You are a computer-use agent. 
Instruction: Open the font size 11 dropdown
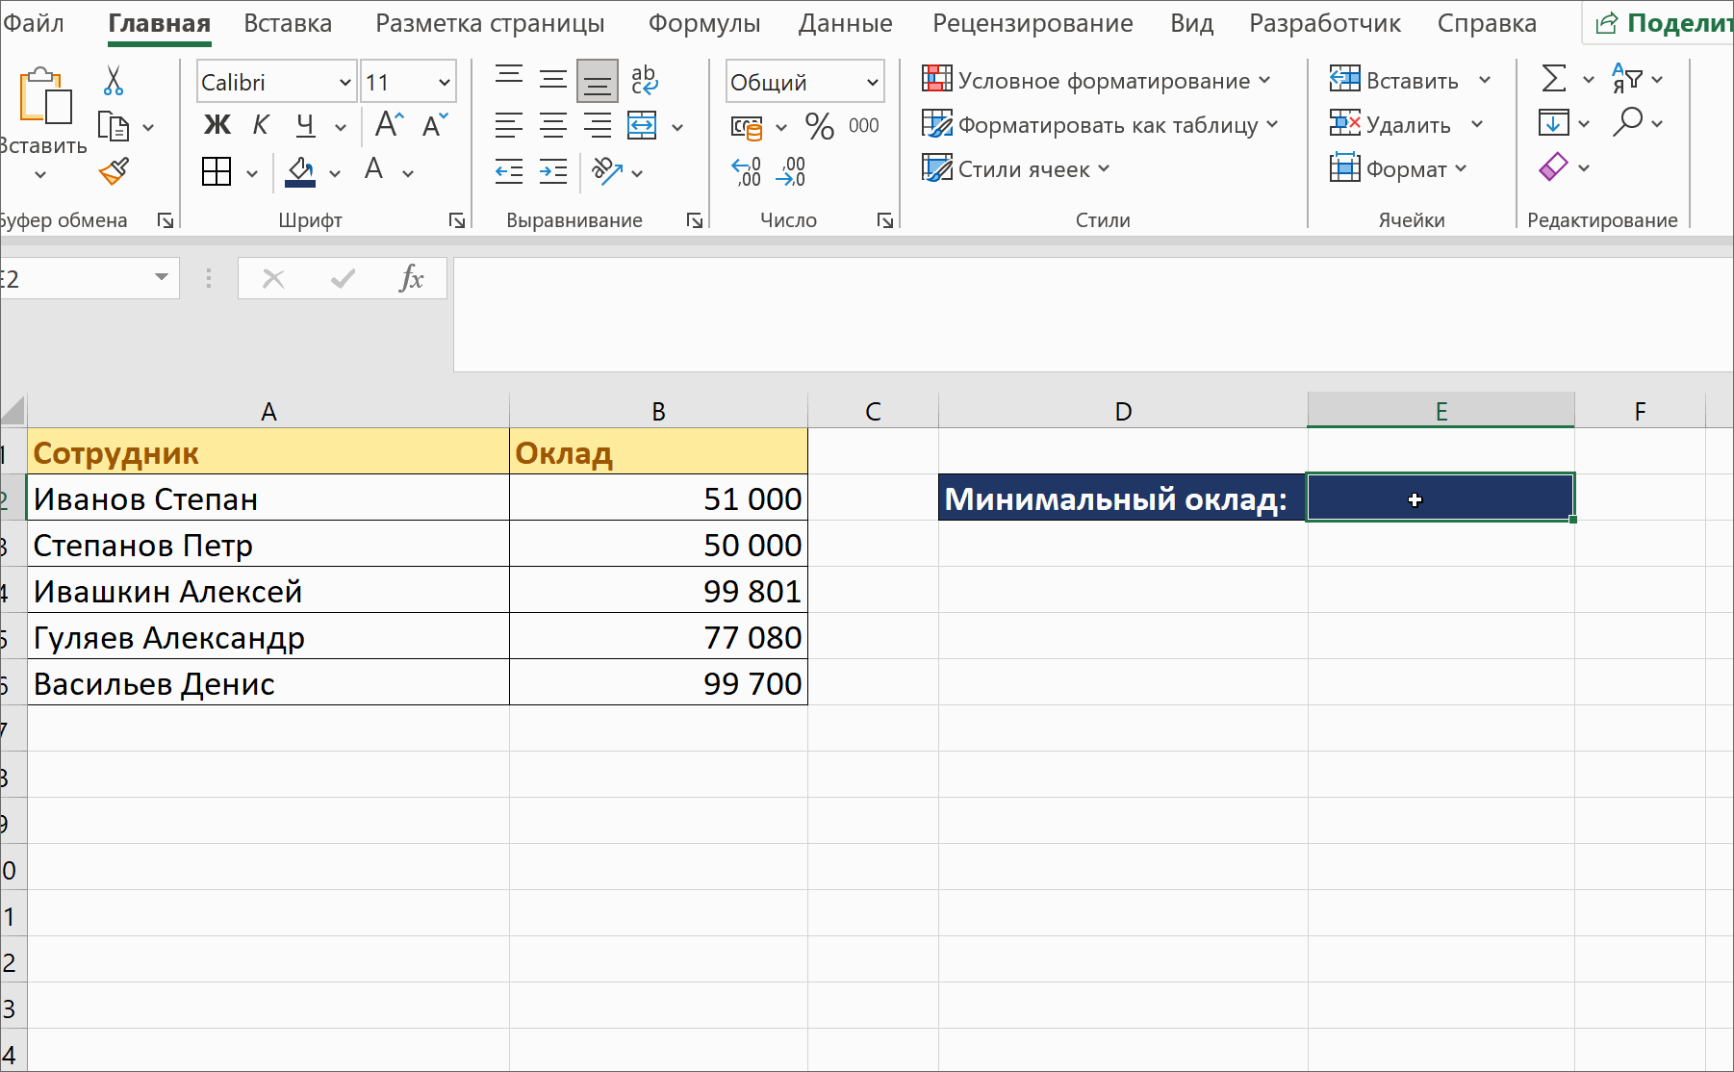(x=444, y=83)
